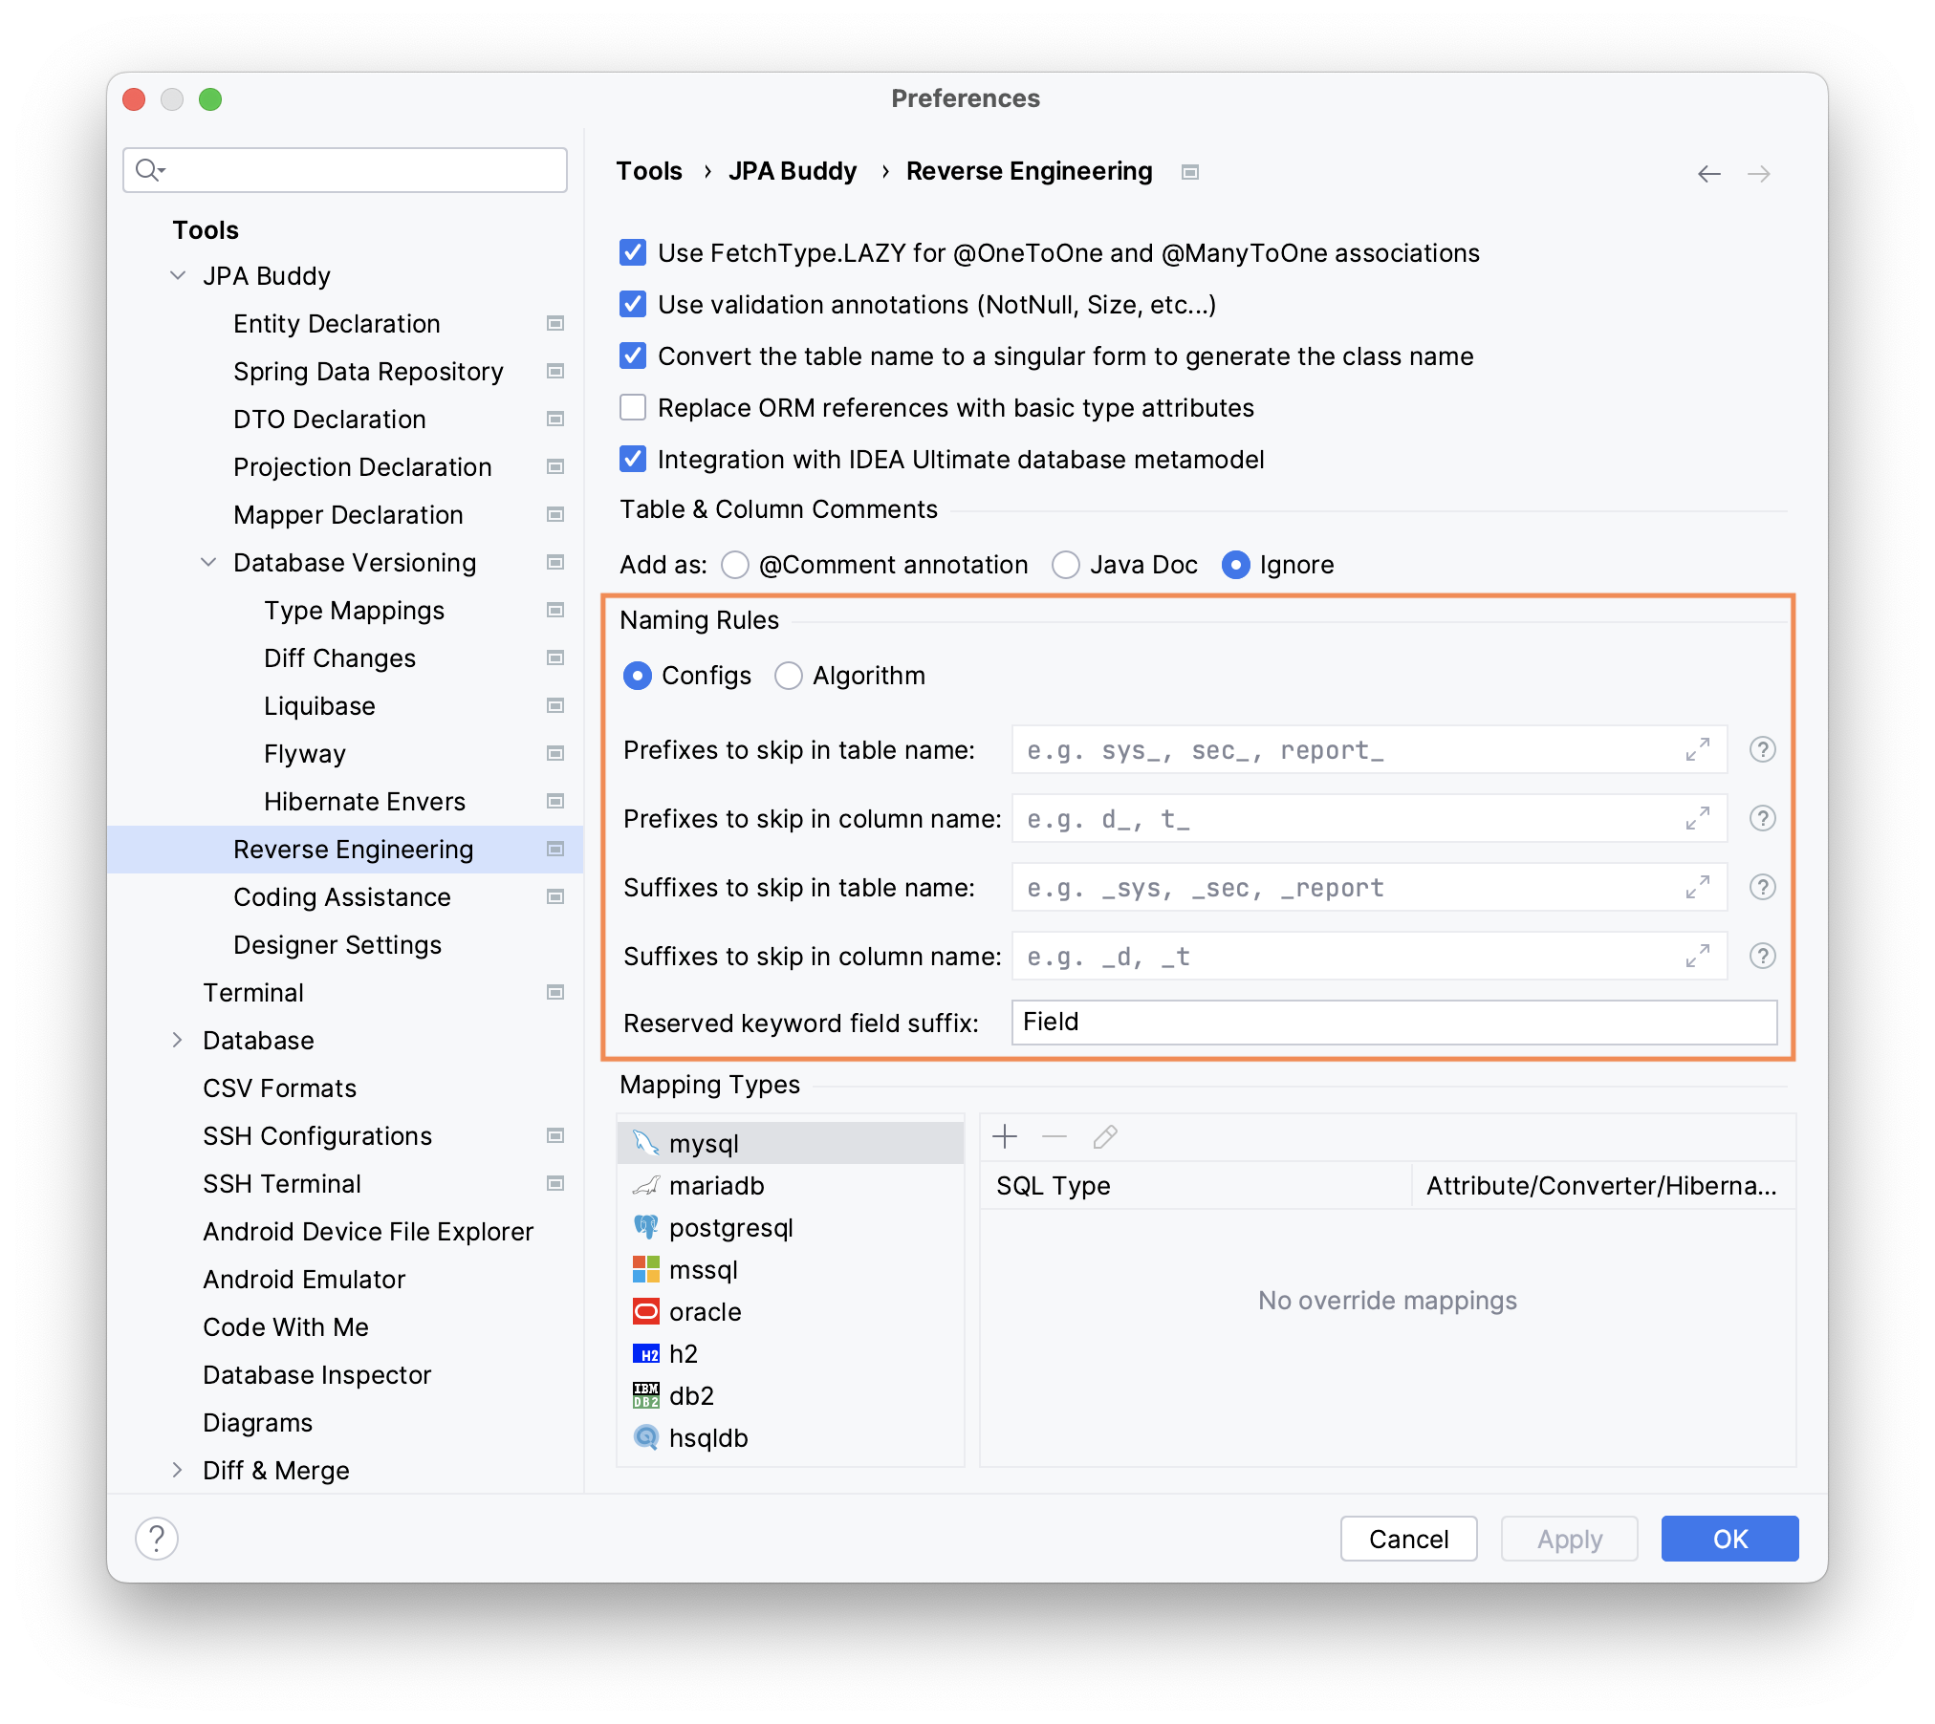Select Reverse Engineering in sidebar
This screenshot has width=1935, height=1724.
click(x=350, y=849)
